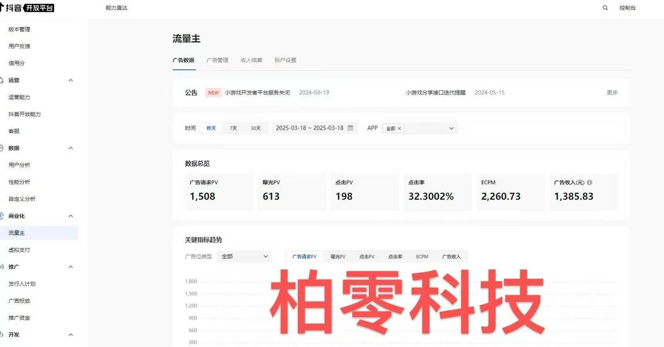Open 运营能力 in sidebar
The width and height of the screenshot is (664, 347).
(20, 97)
